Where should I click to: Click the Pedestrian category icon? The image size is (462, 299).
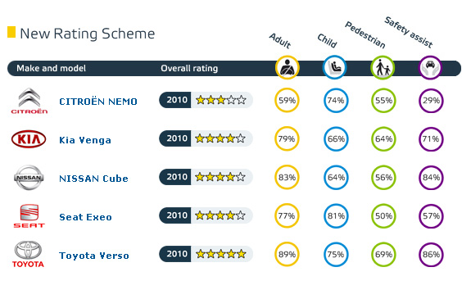coord(383,68)
